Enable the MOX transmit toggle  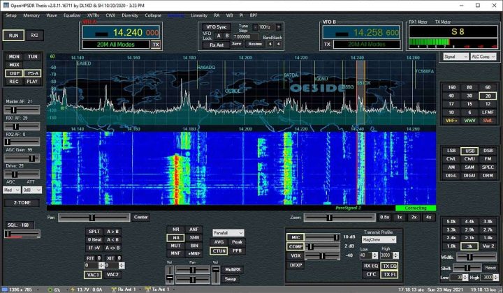pyautogui.click(x=14, y=64)
